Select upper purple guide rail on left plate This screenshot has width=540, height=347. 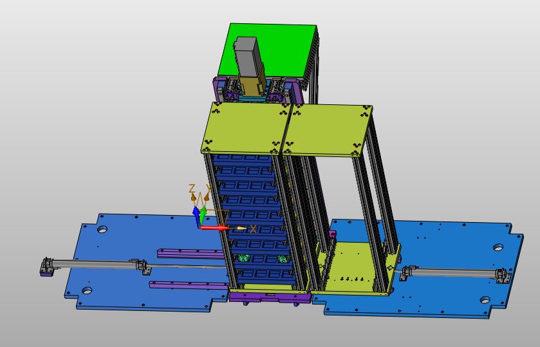[x=191, y=253]
